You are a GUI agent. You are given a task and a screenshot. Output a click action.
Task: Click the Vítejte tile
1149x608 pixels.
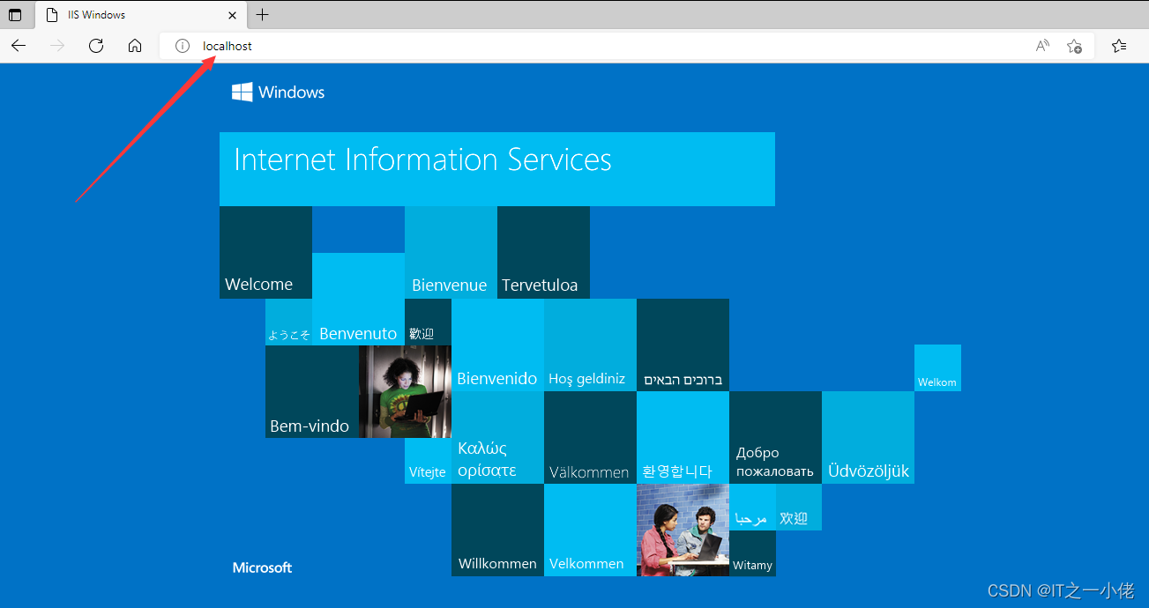428,461
